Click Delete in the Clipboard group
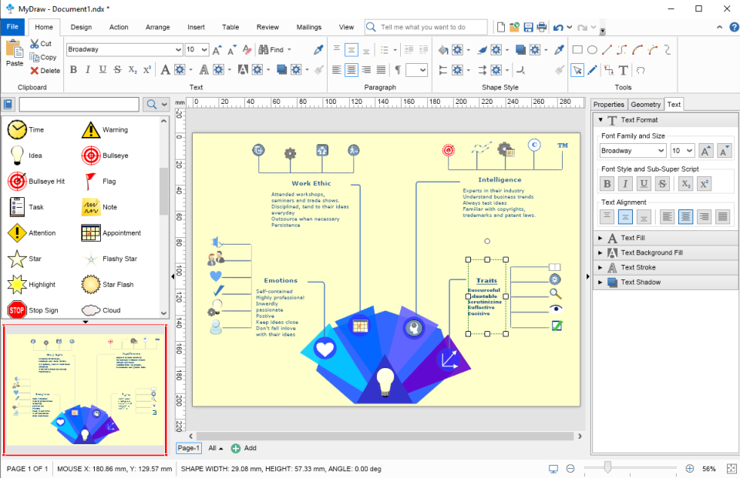The width and height of the screenshot is (740, 478). coord(43,71)
